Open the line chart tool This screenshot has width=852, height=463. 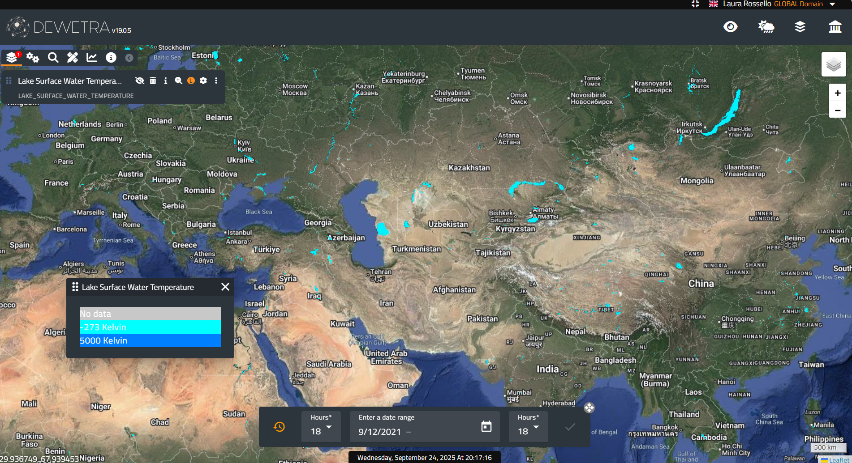(92, 57)
